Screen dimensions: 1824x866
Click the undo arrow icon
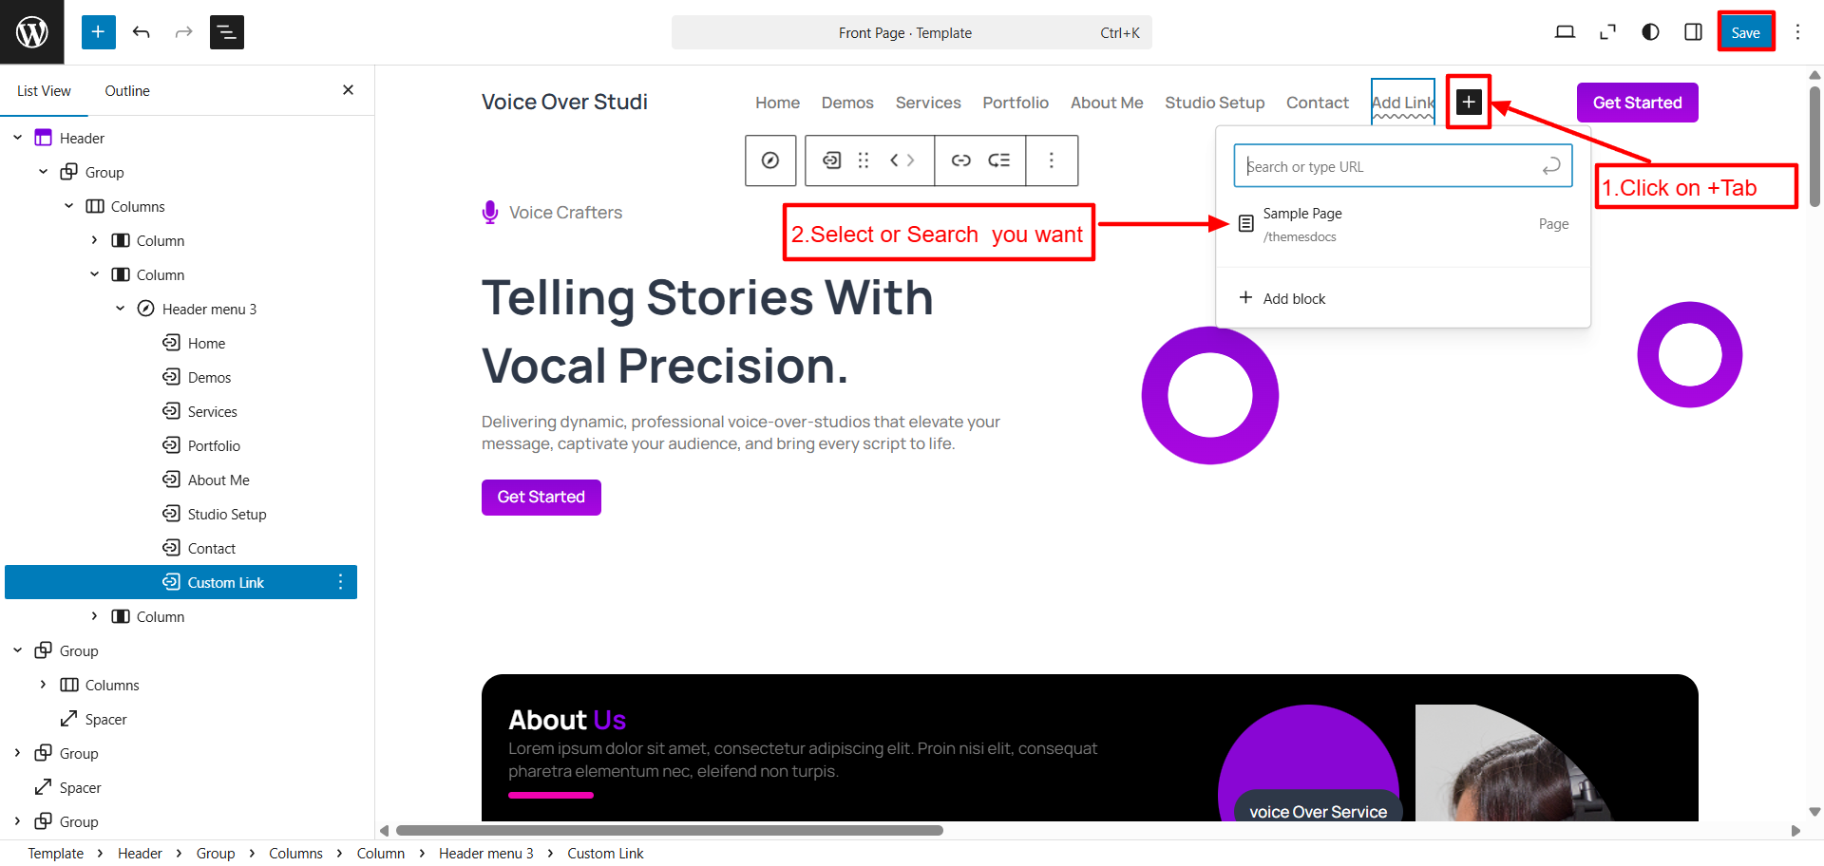coord(142,32)
